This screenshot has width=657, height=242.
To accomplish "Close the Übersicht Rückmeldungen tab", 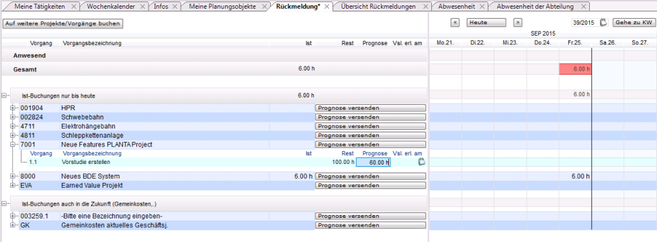I will point(426,7).
